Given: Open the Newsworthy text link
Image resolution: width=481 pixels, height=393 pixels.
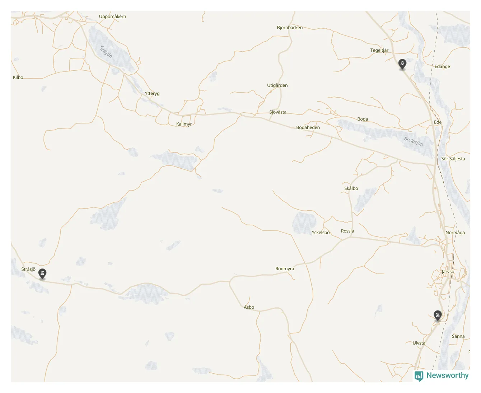Looking at the screenshot, I should (x=448, y=375).
